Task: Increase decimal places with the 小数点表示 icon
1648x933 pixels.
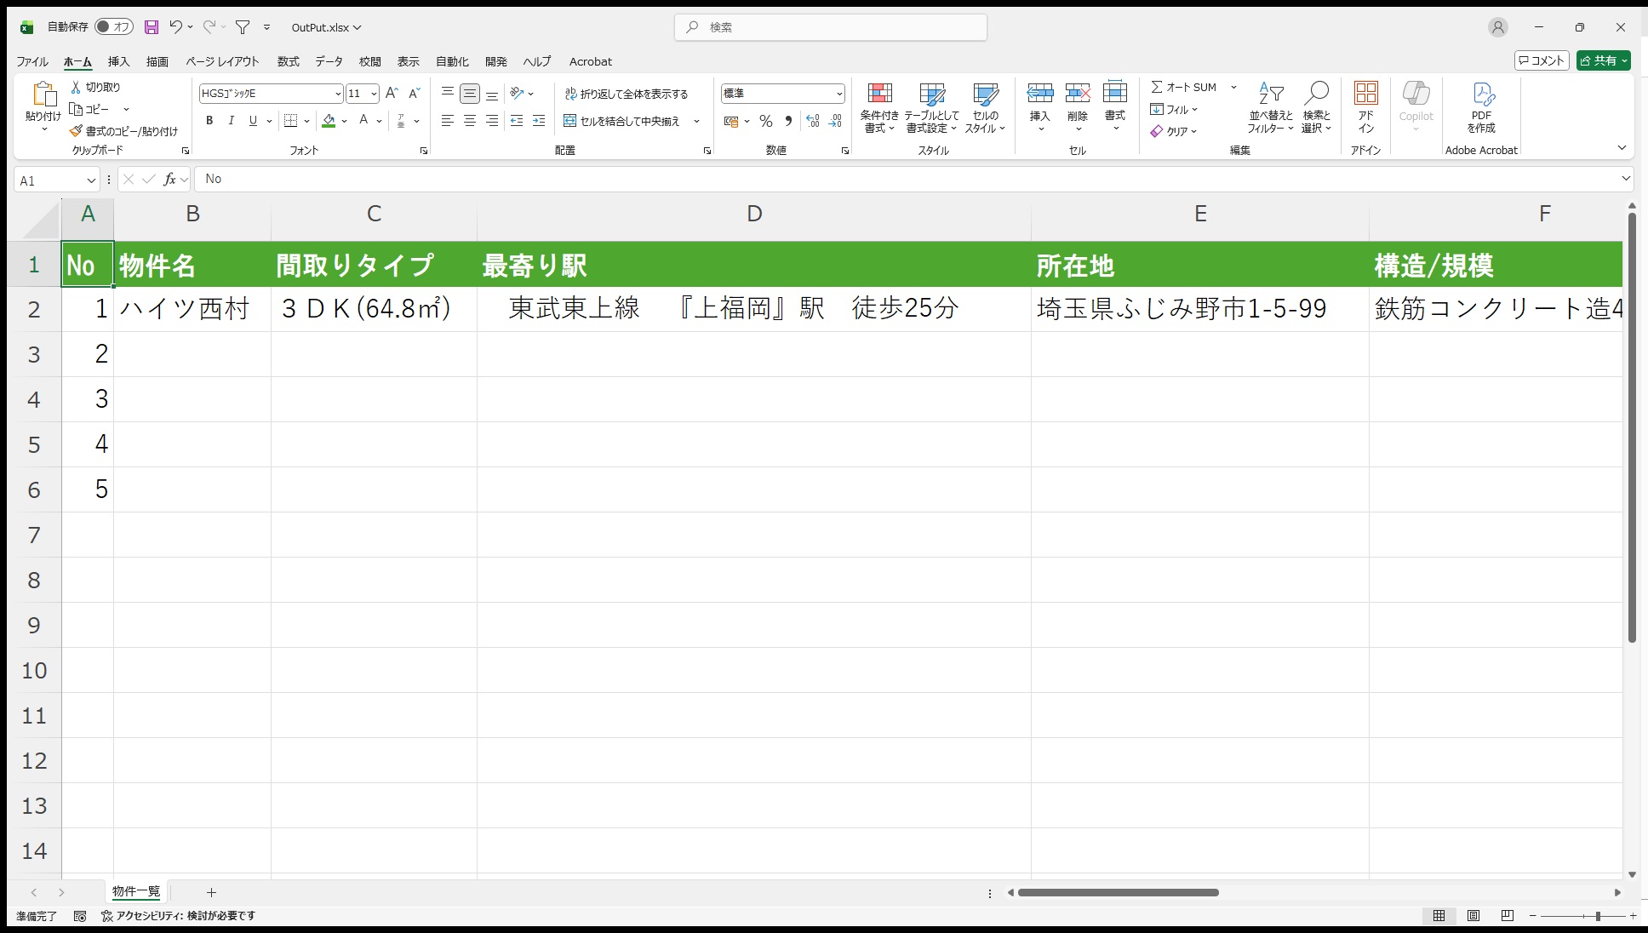Action: [x=811, y=121]
